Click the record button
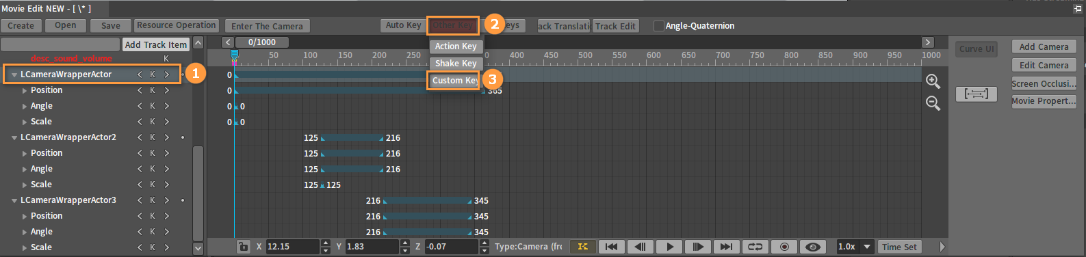Viewport: 1086px width, 257px height. (x=784, y=247)
